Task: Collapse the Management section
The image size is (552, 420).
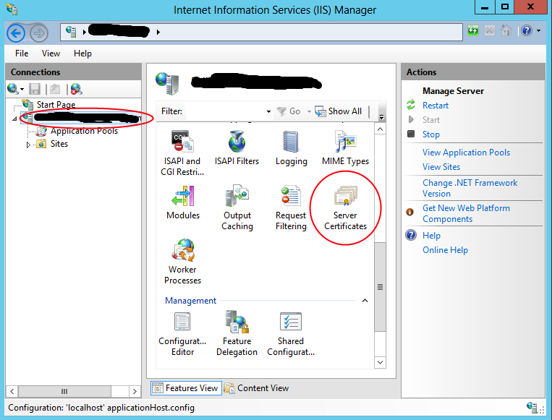Action: click(365, 301)
